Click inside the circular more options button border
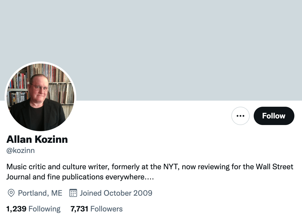The height and width of the screenshot is (216, 302). point(240,116)
